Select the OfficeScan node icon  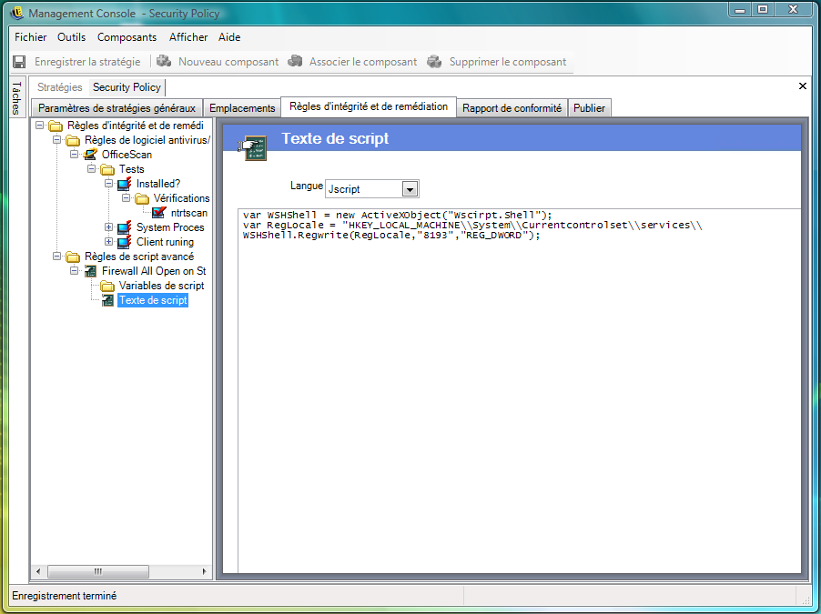click(x=90, y=155)
